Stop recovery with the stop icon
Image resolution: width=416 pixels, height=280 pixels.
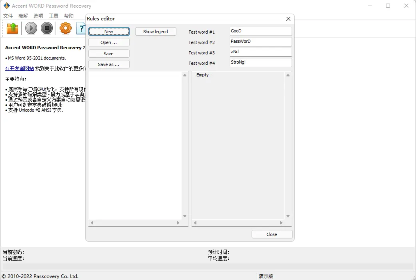[47, 28]
